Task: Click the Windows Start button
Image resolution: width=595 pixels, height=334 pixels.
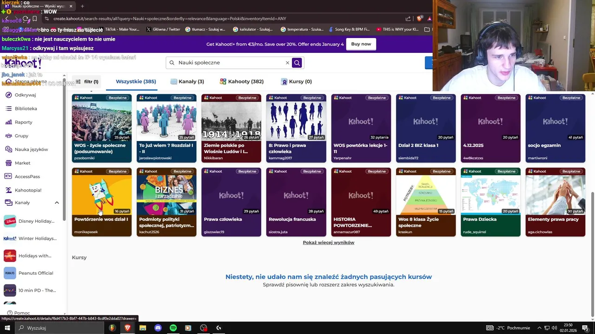Action: coord(7,328)
